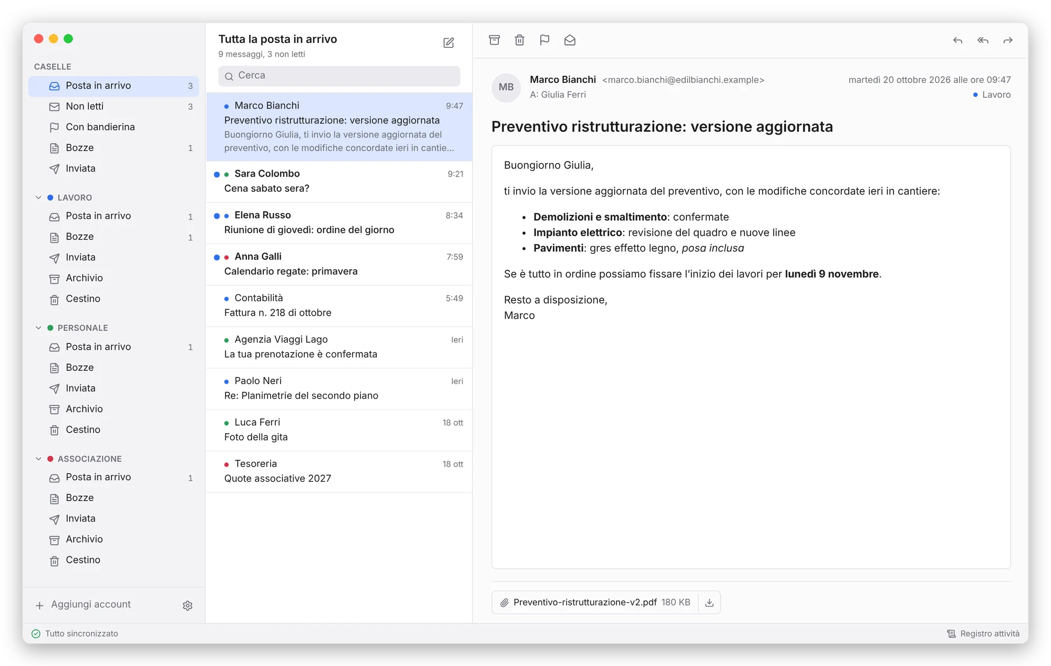Viewport: 1051px width, 666px height.
Task: Open Posta in arrivo under PERSONALE
Action: click(x=114, y=347)
